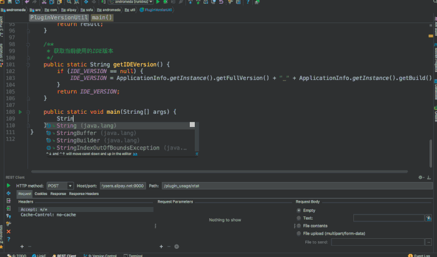Select the Text request body option
The height and width of the screenshot is (257, 437).
(x=298, y=218)
